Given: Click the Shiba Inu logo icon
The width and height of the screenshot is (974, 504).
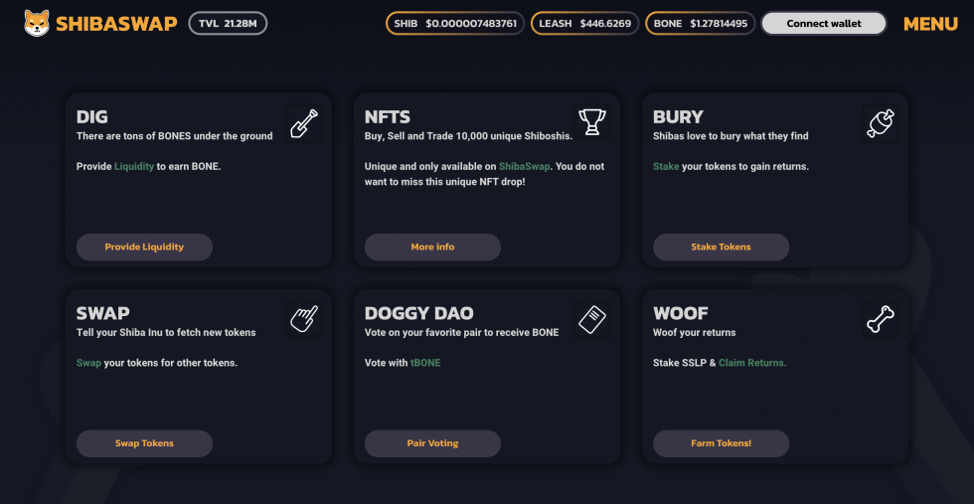Looking at the screenshot, I should (x=37, y=23).
